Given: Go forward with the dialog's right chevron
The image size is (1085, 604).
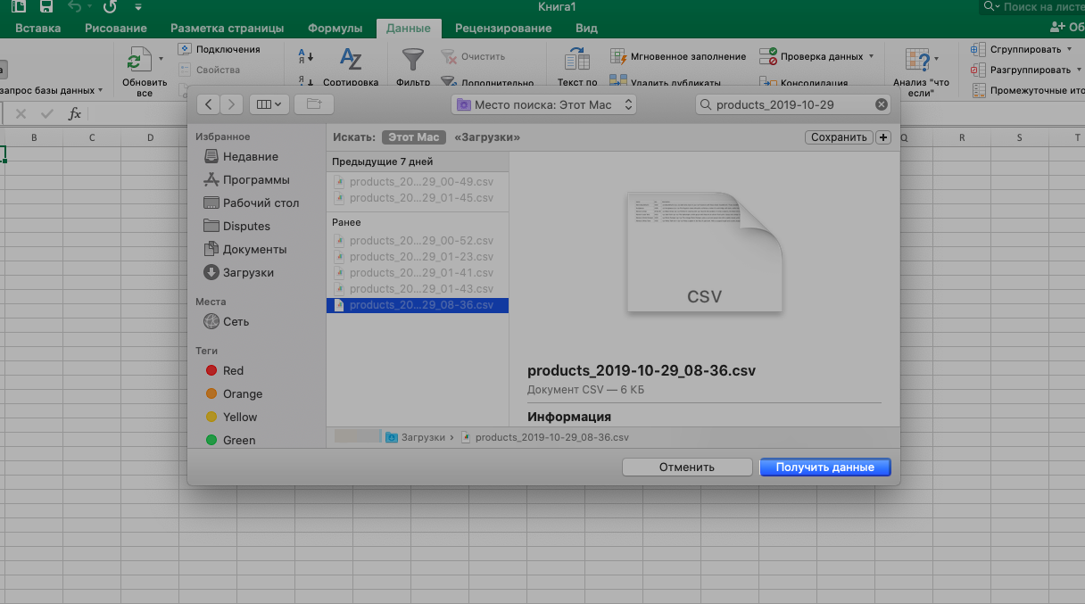Looking at the screenshot, I should [231, 104].
